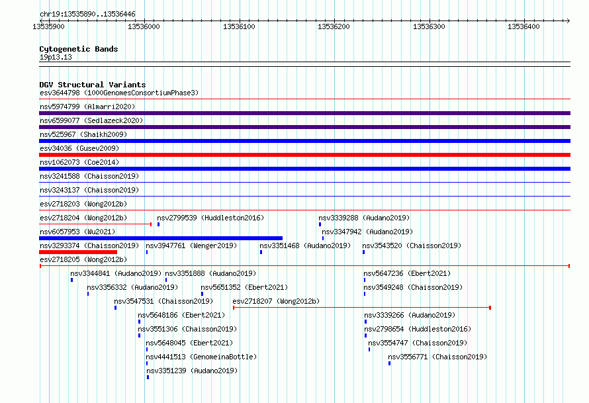Screen dimensions: 589x403
Task: Click the nsv3293374 Chaisson2019 red bar
Action: click(78, 252)
